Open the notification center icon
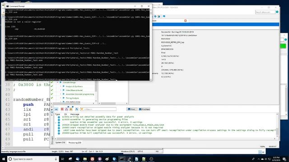Screen dimensions: 289x162 click(x=284, y=159)
